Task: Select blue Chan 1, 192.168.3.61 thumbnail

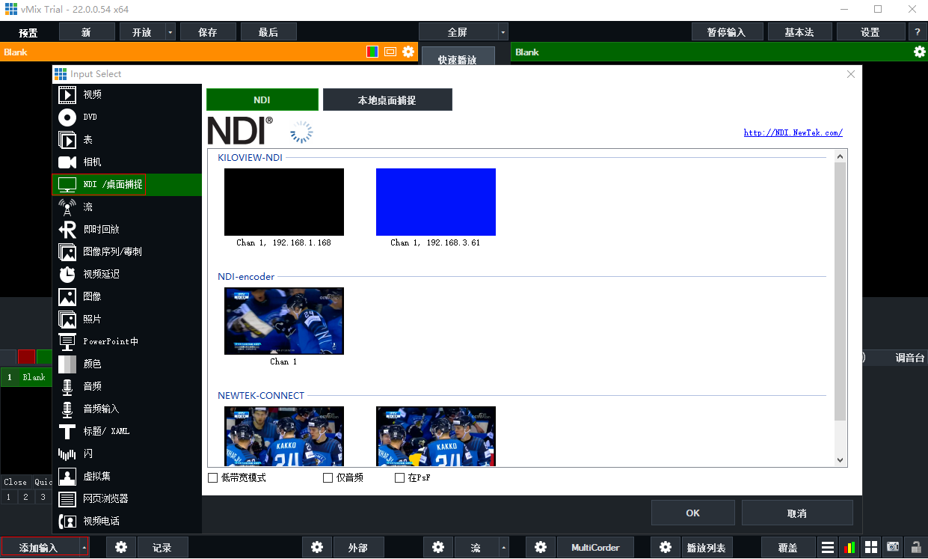Action: pyautogui.click(x=436, y=202)
